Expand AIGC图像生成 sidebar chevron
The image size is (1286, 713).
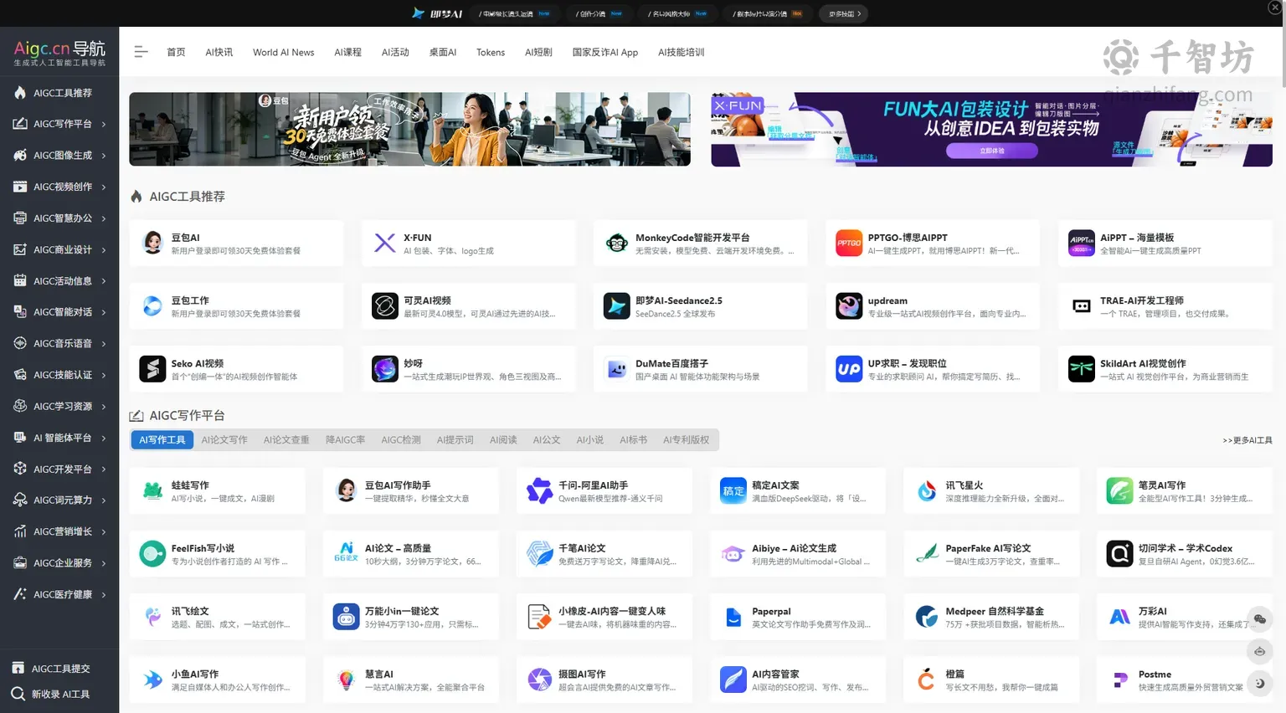[104, 156]
